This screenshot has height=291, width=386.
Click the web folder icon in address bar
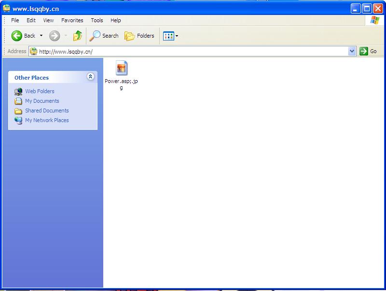[x=33, y=51]
